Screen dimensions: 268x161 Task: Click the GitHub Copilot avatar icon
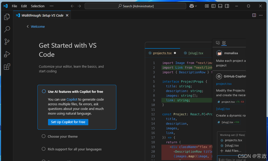click(219, 76)
